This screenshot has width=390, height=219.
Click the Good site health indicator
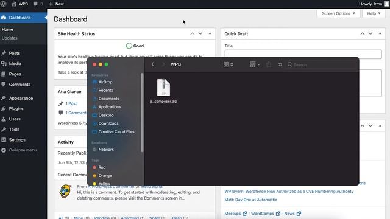tap(135, 46)
